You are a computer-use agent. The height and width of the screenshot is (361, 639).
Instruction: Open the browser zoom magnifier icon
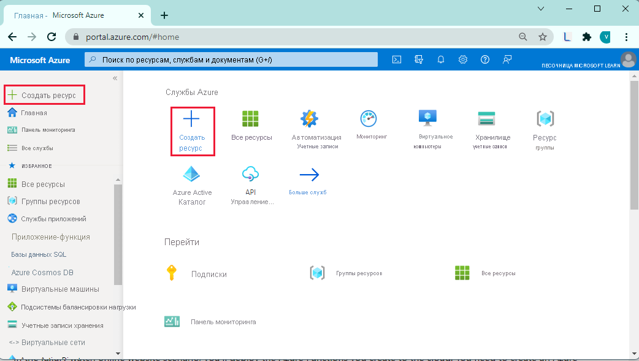523,37
